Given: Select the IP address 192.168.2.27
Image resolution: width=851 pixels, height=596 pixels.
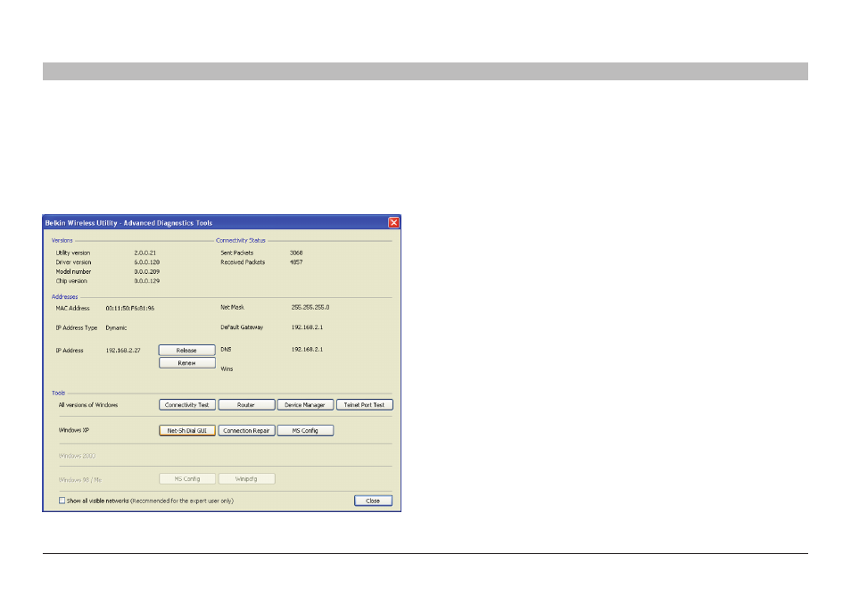Looking at the screenshot, I should coord(123,351).
